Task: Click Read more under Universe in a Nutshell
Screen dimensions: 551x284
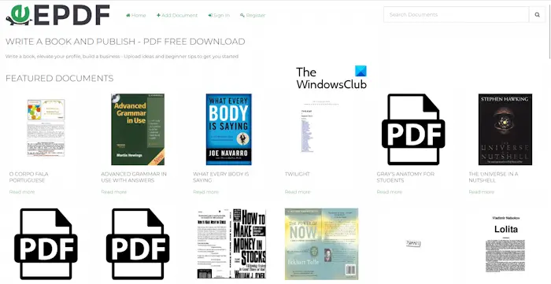Action: click(x=482, y=192)
